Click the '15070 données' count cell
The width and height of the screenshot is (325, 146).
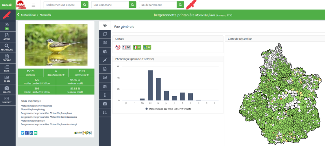click(x=31, y=73)
